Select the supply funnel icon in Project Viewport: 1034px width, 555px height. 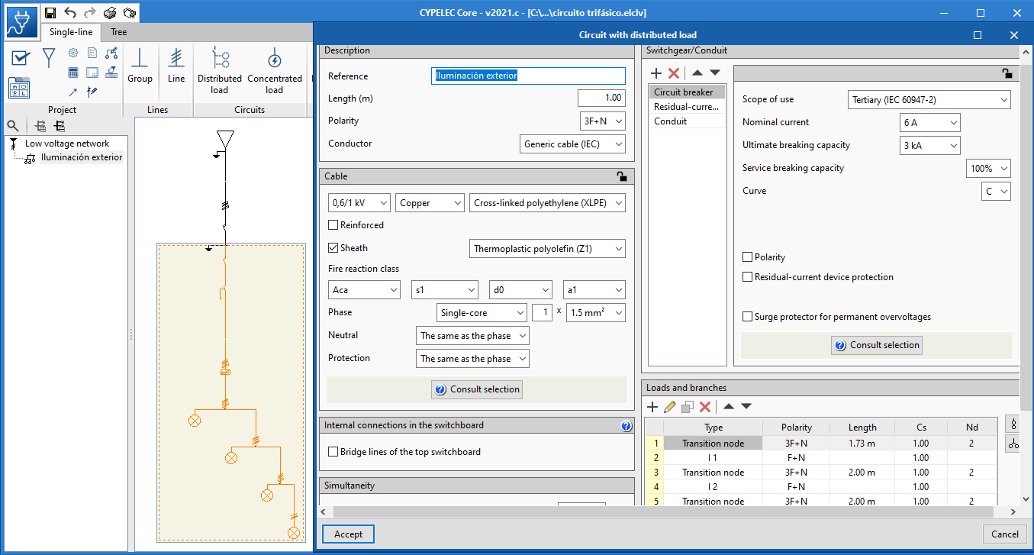pos(49,58)
